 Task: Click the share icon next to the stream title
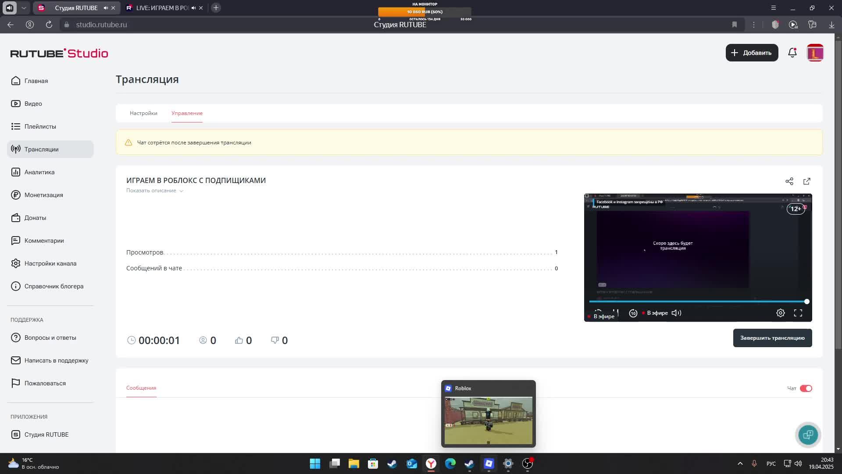tap(789, 181)
